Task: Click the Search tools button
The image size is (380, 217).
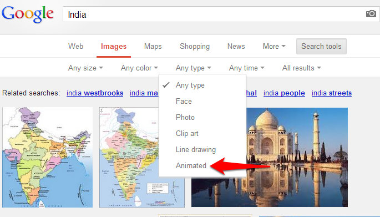Action: (x=321, y=46)
